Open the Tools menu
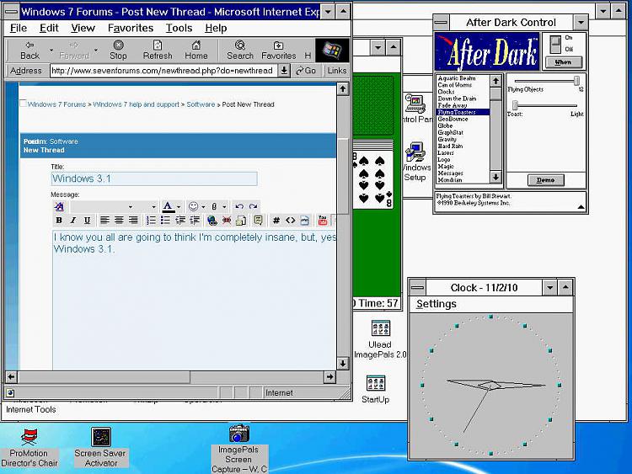 (179, 28)
